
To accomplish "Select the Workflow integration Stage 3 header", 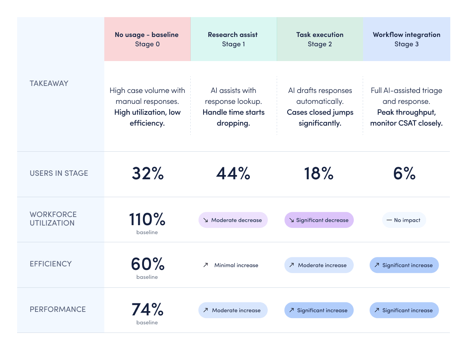I will 407,39.
